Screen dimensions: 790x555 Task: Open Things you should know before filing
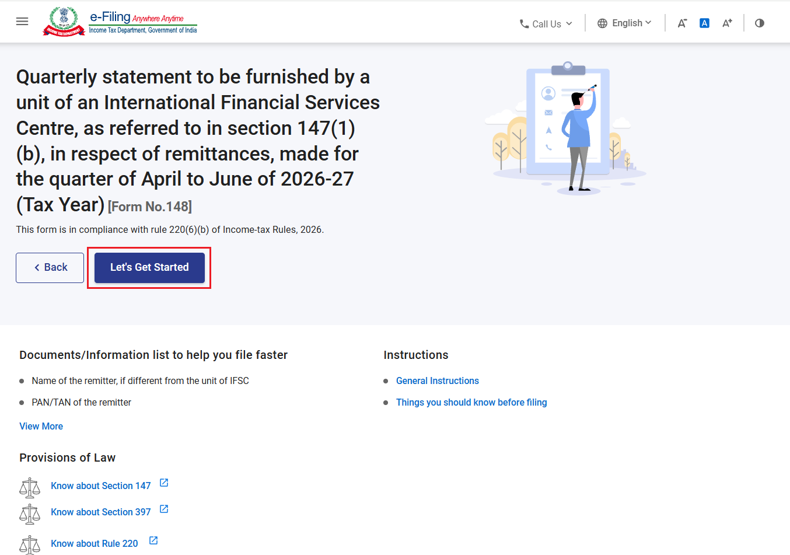(471, 403)
